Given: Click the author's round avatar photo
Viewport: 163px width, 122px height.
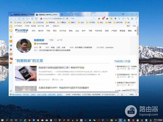Looking at the screenshot, I should click(24, 46).
